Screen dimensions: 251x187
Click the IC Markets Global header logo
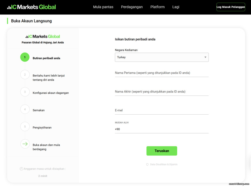click(31, 7)
